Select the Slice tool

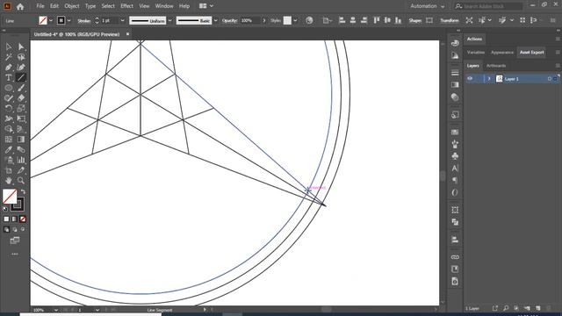point(21,170)
